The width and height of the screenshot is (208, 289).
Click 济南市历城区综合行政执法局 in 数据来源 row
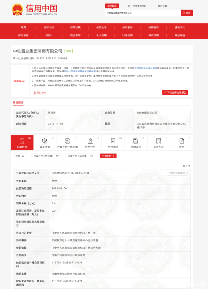point(68,274)
